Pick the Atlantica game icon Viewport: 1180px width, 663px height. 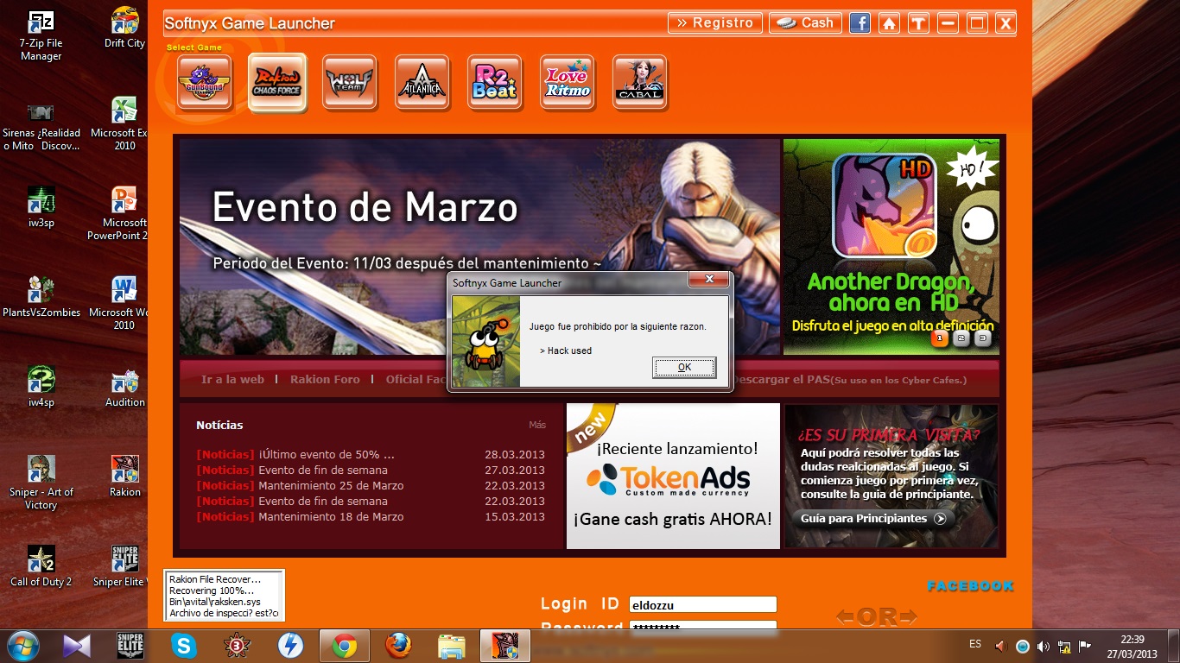(422, 82)
